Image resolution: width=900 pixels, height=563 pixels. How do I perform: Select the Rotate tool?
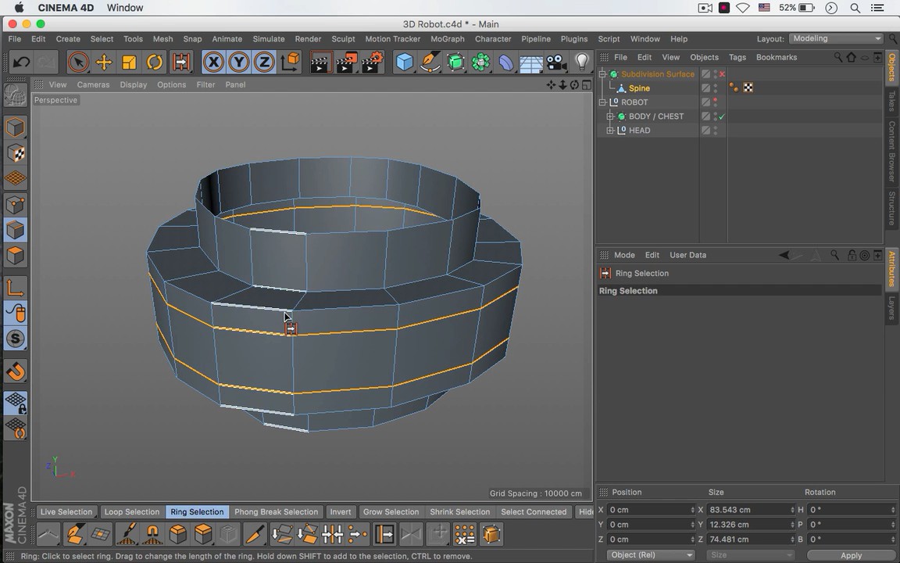(155, 63)
